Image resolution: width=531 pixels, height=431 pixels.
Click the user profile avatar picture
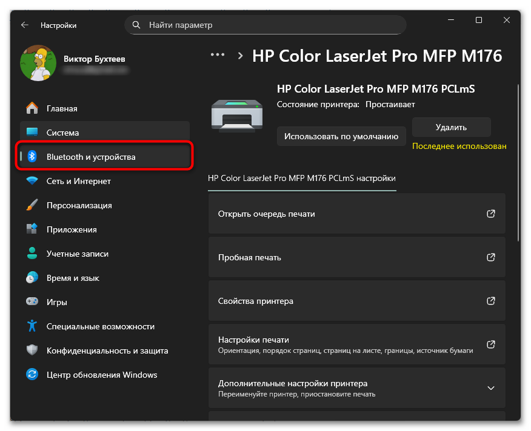[38, 64]
